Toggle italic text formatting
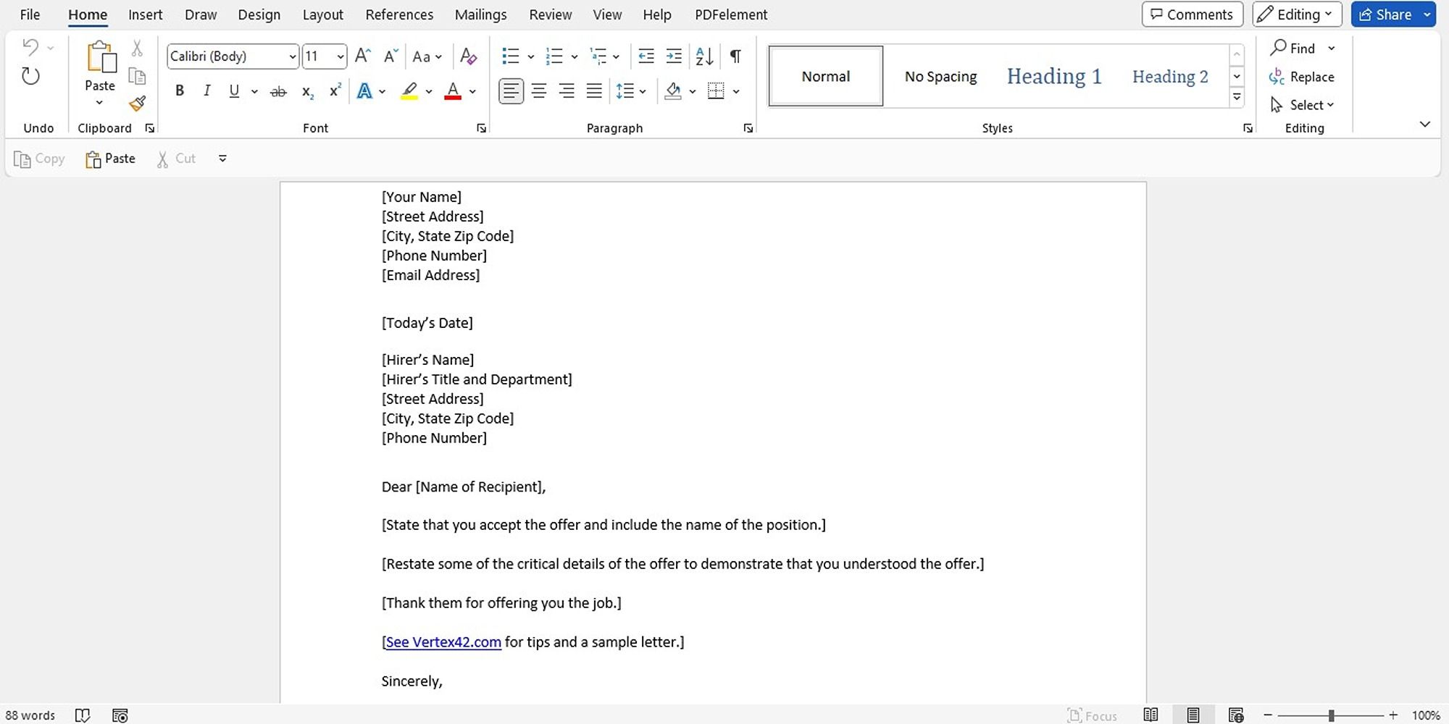 tap(207, 91)
